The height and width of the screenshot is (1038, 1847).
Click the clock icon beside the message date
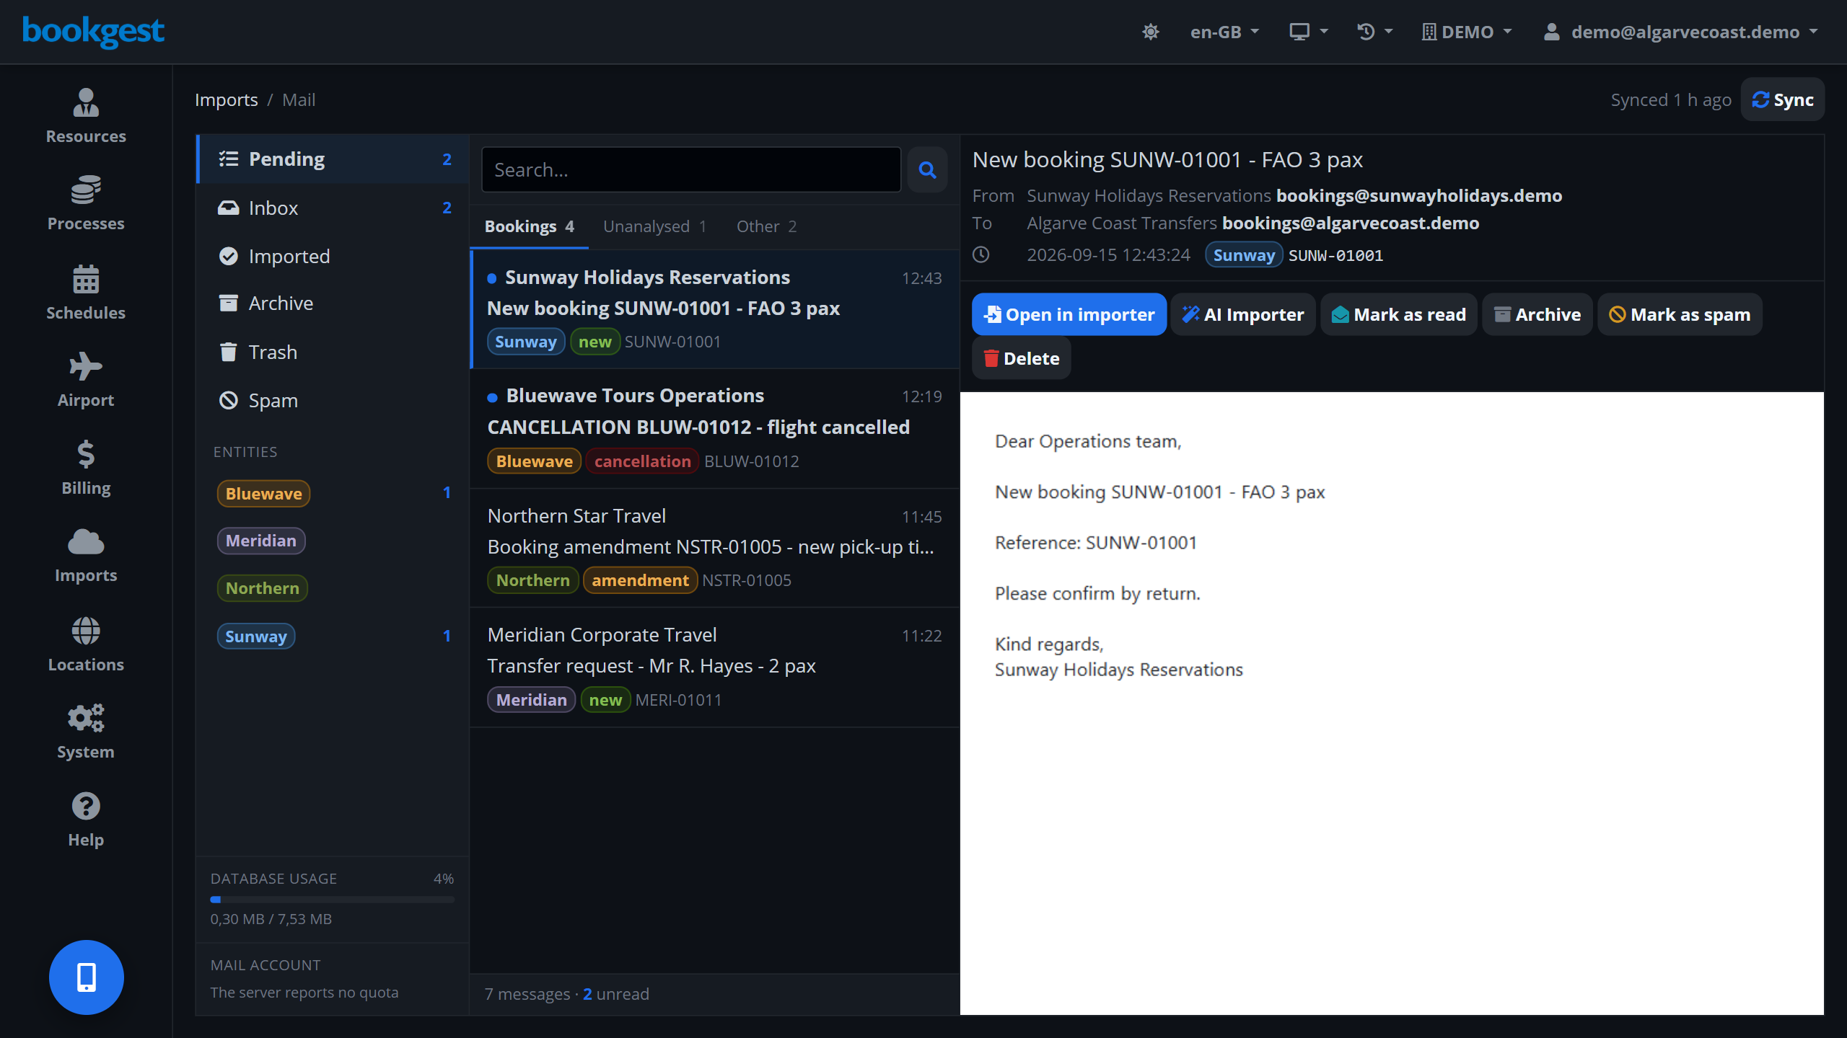coord(981,254)
